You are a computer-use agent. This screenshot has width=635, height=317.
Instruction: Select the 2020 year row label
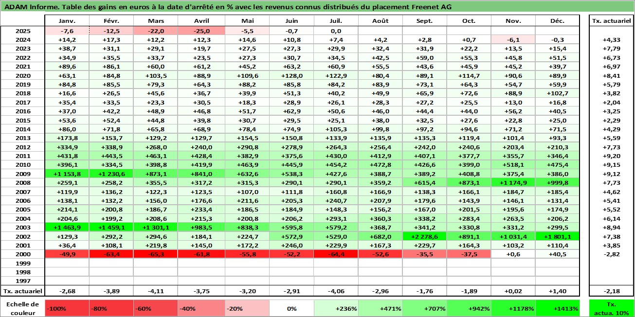click(23, 75)
